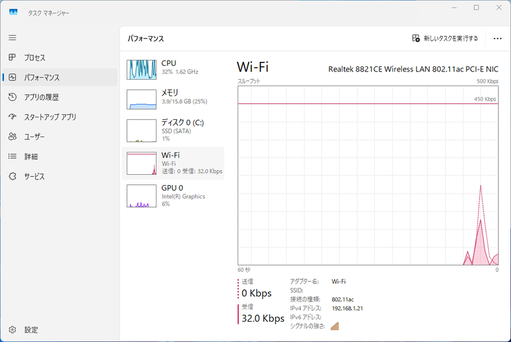Image resolution: width=511 pixels, height=342 pixels.
Task: Click the メモリ 3.9/15.8 GB (25%) text
Action: pyautogui.click(x=185, y=101)
